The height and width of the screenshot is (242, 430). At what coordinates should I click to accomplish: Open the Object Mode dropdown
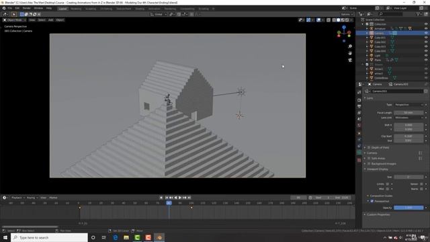(15, 20)
